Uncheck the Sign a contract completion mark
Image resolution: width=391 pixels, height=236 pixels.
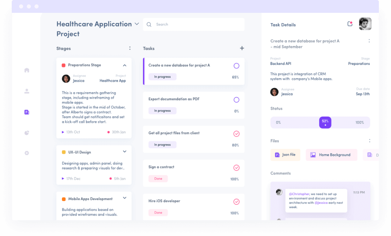pyautogui.click(x=236, y=168)
